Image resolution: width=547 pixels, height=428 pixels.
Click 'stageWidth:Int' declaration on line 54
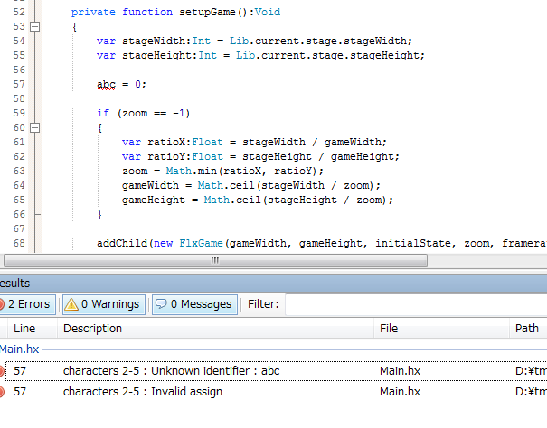click(x=166, y=41)
